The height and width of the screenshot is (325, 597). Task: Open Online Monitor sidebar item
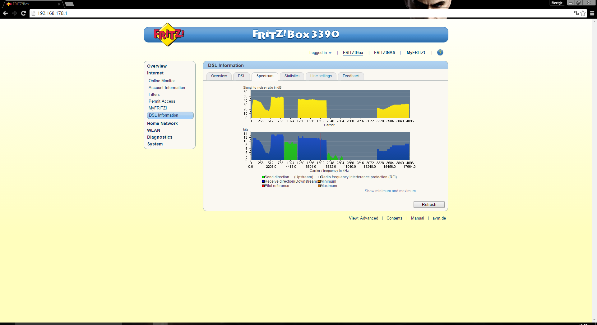tap(162, 81)
